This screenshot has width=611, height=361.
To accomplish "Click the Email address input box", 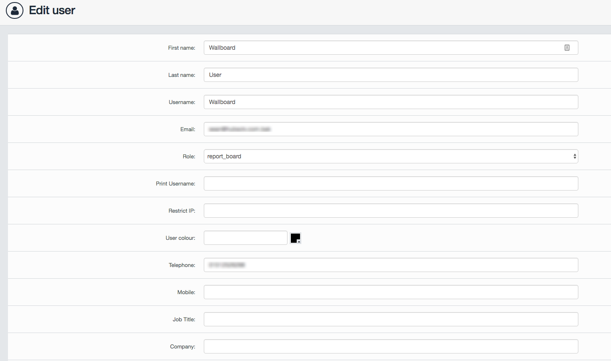I will (x=390, y=129).
